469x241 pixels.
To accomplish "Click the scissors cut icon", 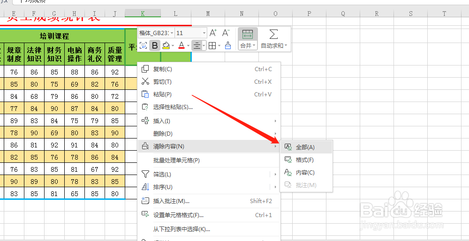I will click(x=145, y=81).
